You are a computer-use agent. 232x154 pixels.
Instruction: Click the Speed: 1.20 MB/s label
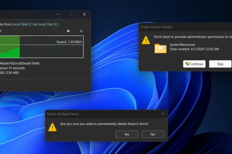coord(69,42)
